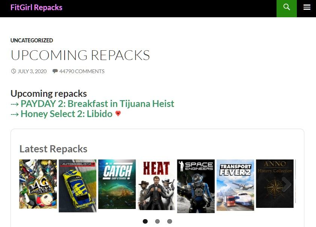Open Honey Select 2: Libido link
This screenshot has width=316, height=227.
(x=67, y=114)
